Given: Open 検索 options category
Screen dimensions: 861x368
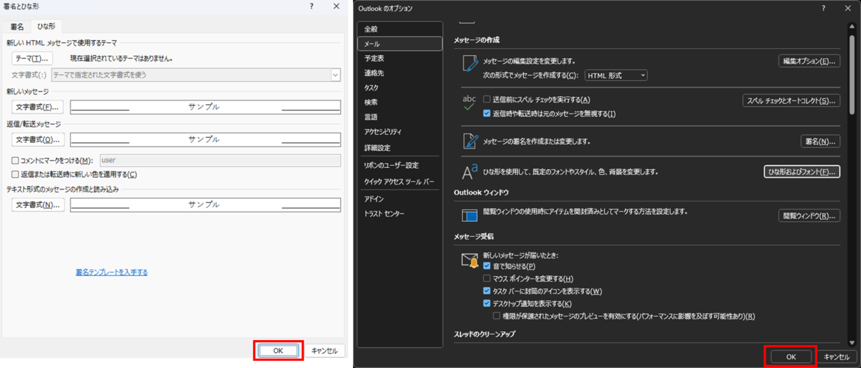Looking at the screenshot, I should 400,103.
